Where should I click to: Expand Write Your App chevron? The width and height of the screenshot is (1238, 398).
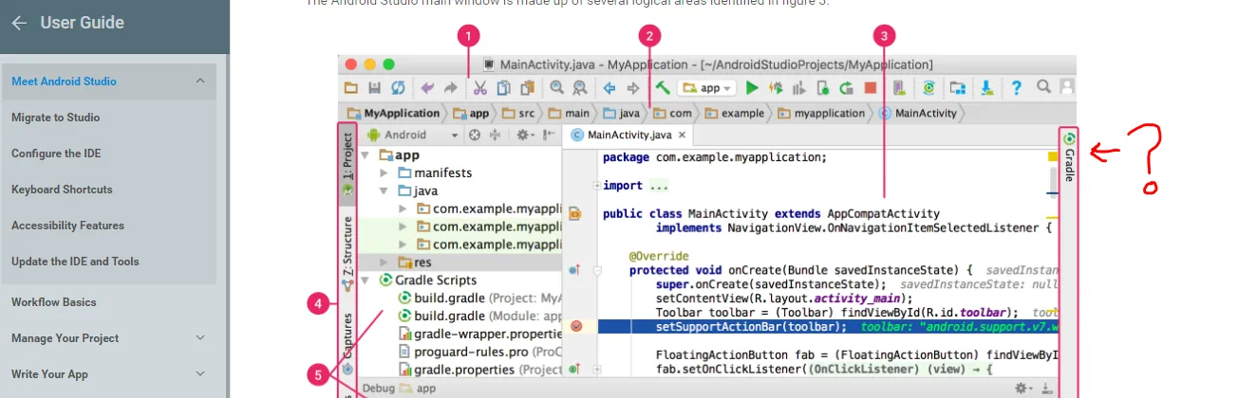200,373
